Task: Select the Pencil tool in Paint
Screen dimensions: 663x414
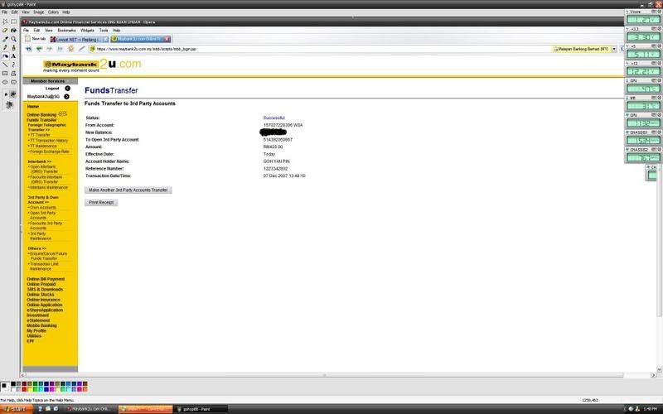Action: pos(5,47)
